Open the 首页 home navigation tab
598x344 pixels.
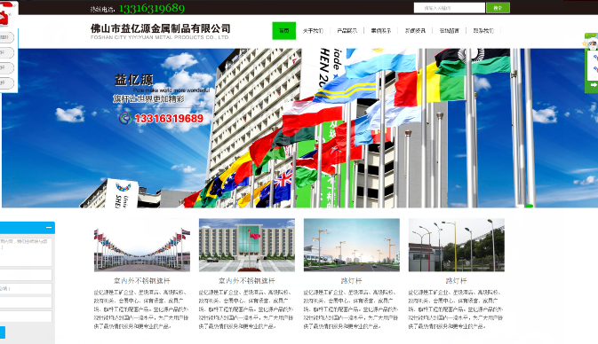tap(283, 31)
